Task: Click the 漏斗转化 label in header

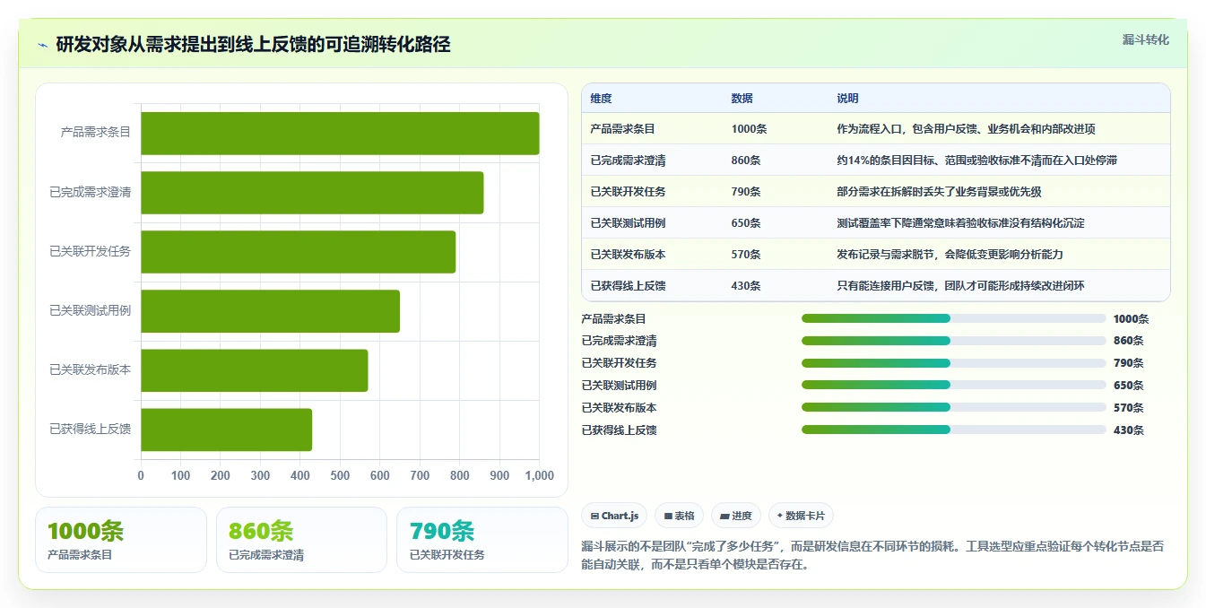Action: click(1145, 39)
